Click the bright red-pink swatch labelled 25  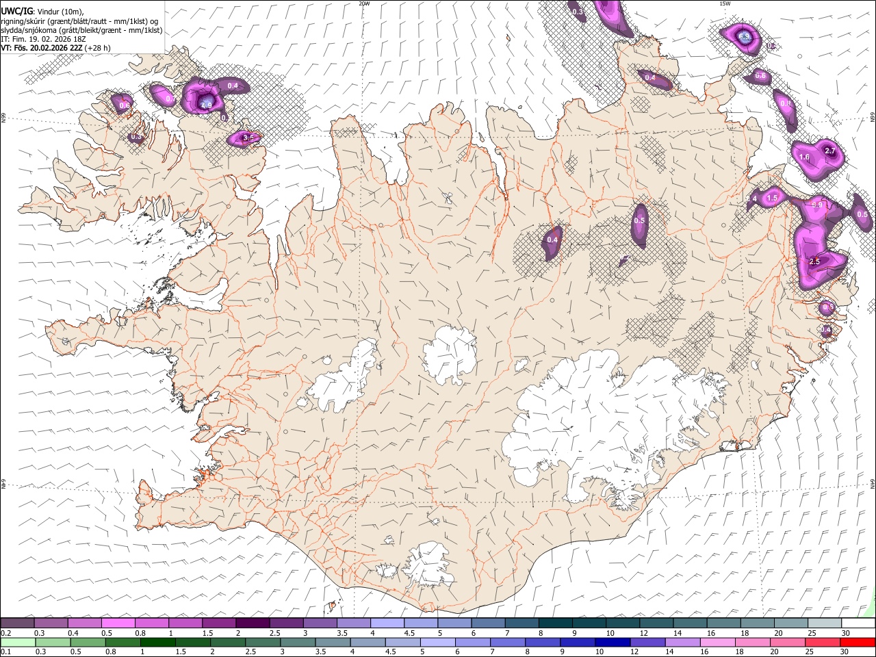tap(823, 642)
